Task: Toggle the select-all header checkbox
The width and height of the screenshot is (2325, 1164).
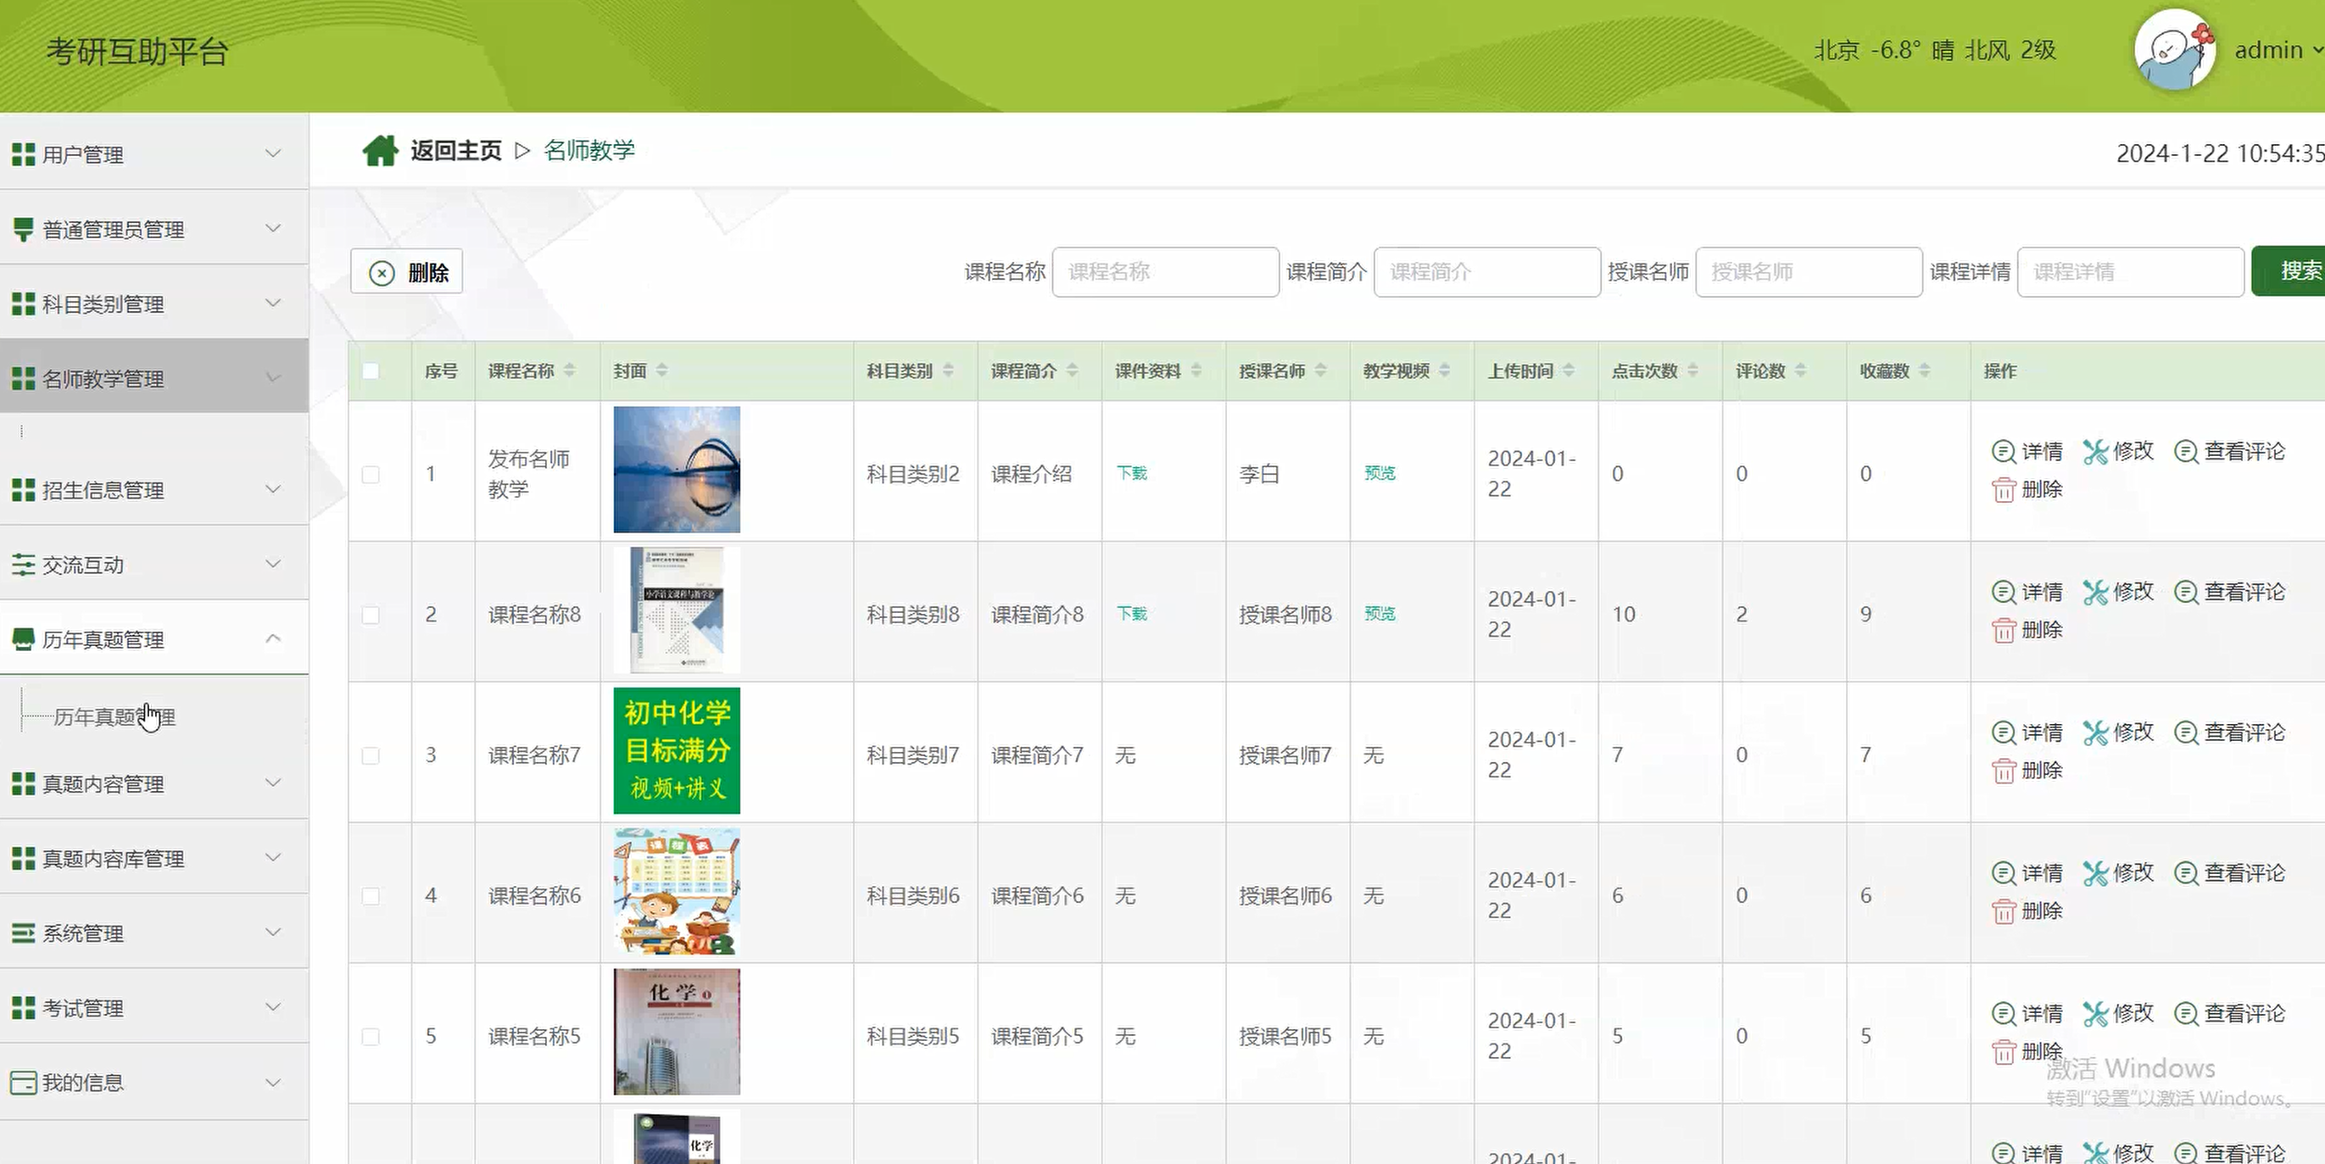Action: 371,370
